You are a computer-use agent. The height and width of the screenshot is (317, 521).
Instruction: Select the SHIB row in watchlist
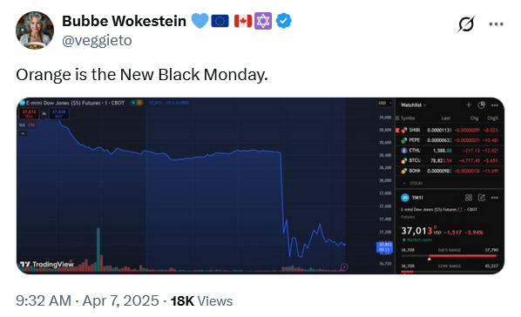point(449,131)
